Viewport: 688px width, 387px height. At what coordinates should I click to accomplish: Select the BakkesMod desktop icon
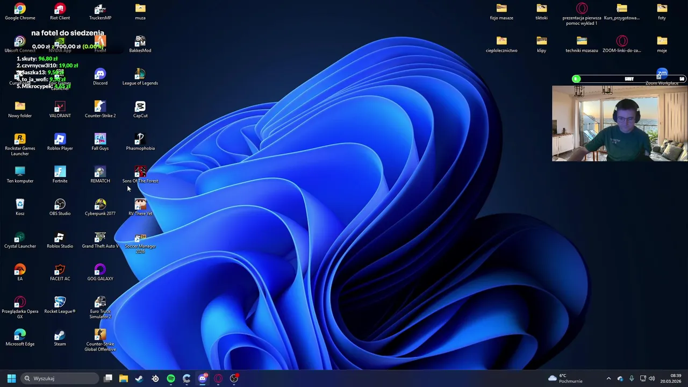pos(140,44)
